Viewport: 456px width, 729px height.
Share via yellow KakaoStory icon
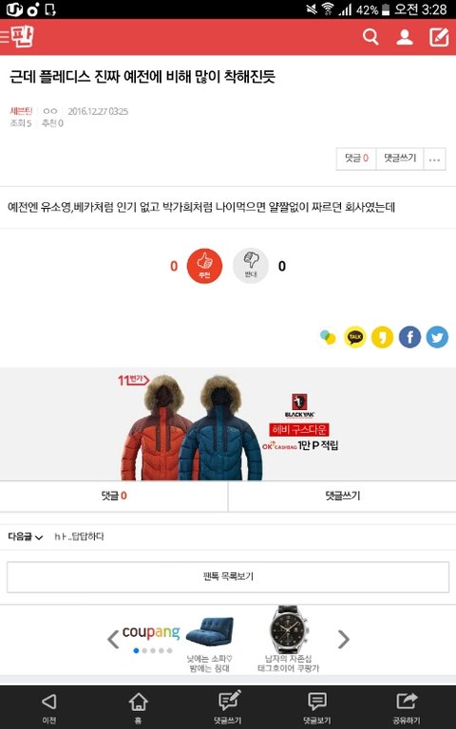[x=383, y=337]
